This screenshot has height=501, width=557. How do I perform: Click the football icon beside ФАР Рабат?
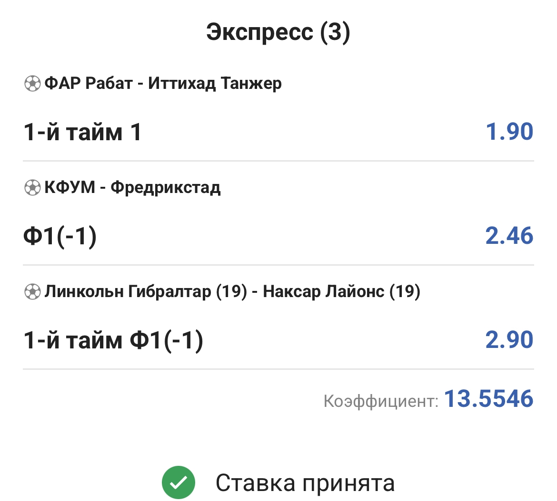32,84
